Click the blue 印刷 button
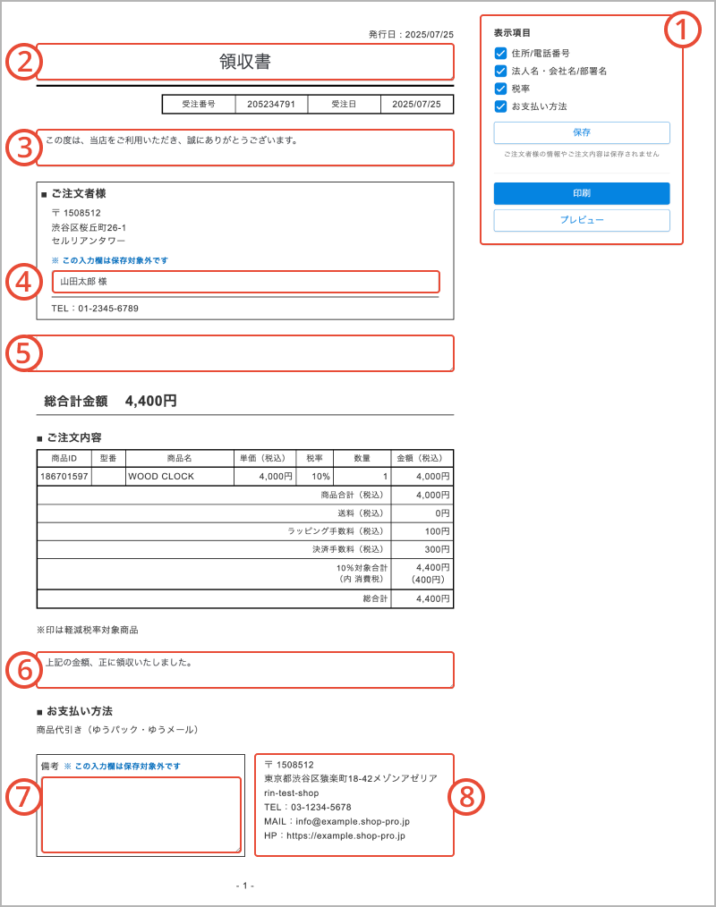 [582, 193]
